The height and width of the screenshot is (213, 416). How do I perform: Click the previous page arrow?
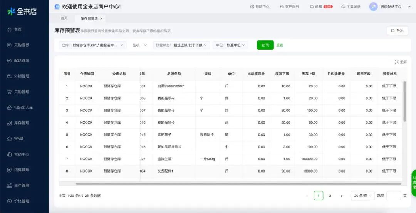307,196
